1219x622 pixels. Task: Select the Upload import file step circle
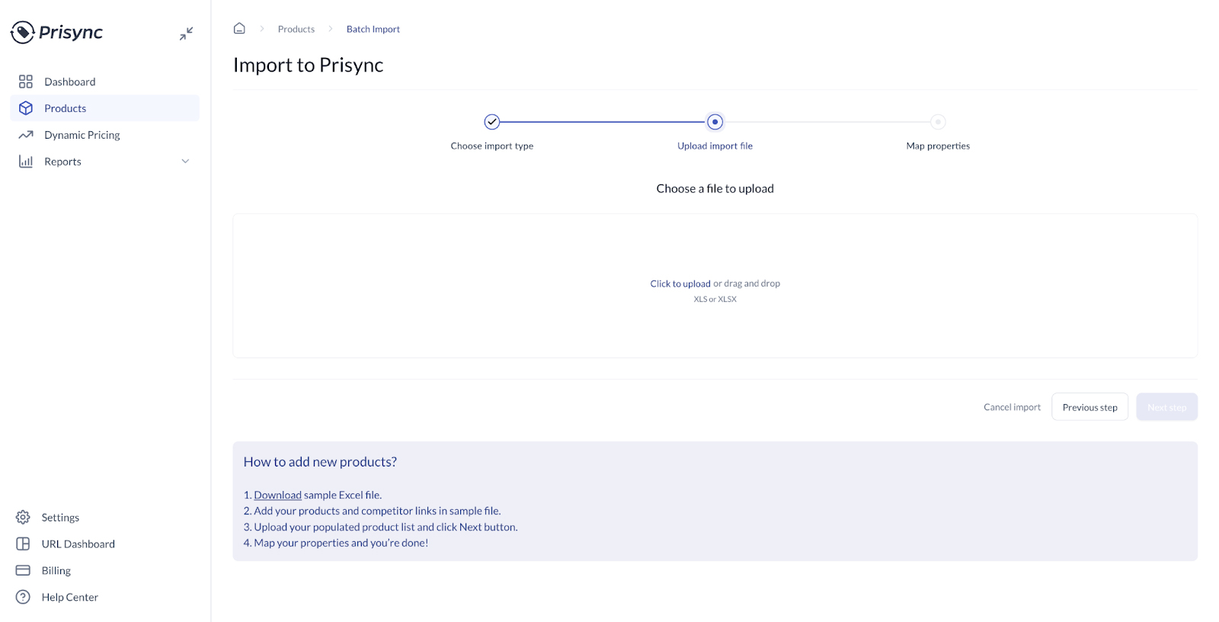click(x=715, y=122)
